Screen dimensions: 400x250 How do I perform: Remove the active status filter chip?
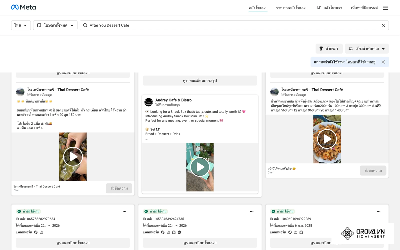383,62
